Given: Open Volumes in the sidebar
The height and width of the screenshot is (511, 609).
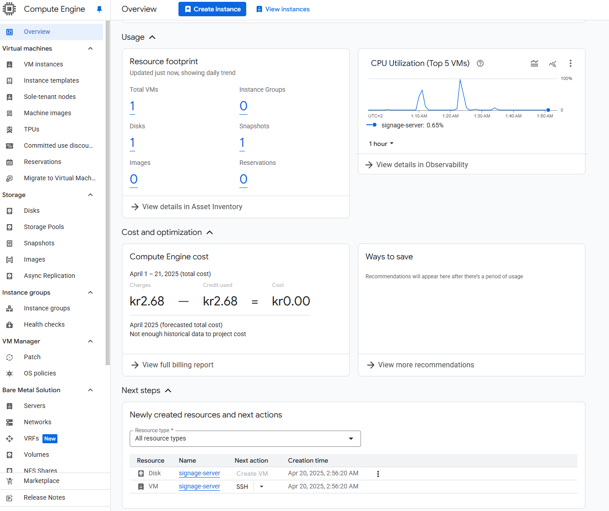Looking at the screenshot, I should [x=37, y=455].
